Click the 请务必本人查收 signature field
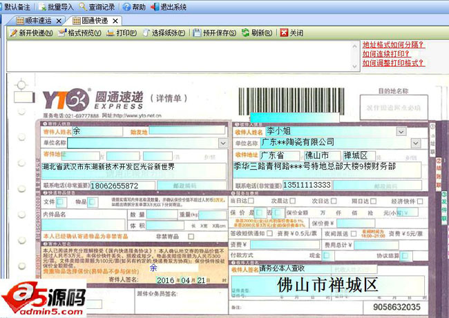The image size is (449, 318). [x=295, y=268]
